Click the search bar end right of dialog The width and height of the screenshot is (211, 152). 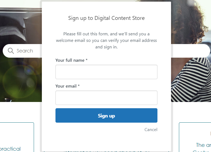point(190,51)
